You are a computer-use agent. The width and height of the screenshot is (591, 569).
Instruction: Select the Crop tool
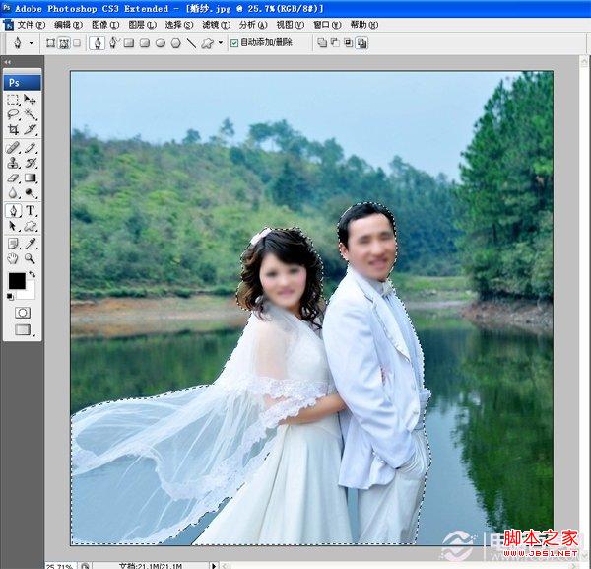(13, 130)
